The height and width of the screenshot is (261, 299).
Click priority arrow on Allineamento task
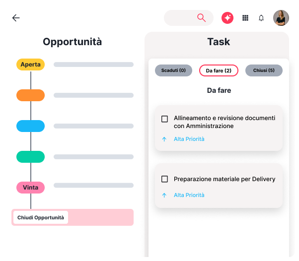[164, 139]
